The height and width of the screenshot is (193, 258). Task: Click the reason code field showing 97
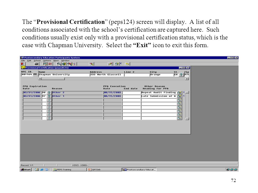[44, 96]
